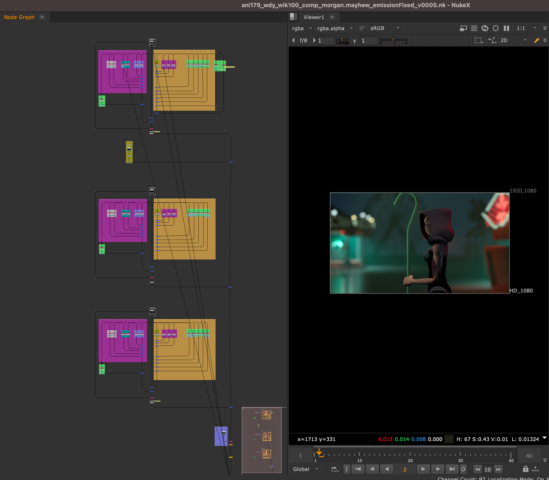Enable scanline proxy rendering icon
This screenshot has width=549, height=480.
(x=474, y=28)
